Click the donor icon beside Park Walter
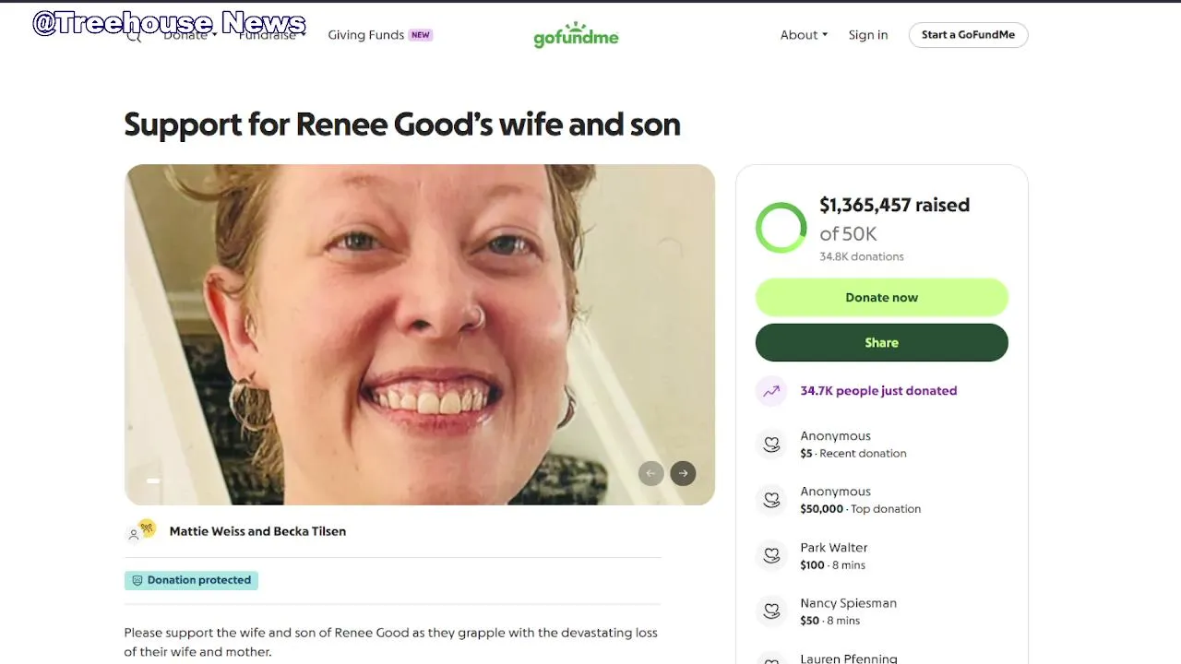The image size is (1181, 664). [770, 555]
